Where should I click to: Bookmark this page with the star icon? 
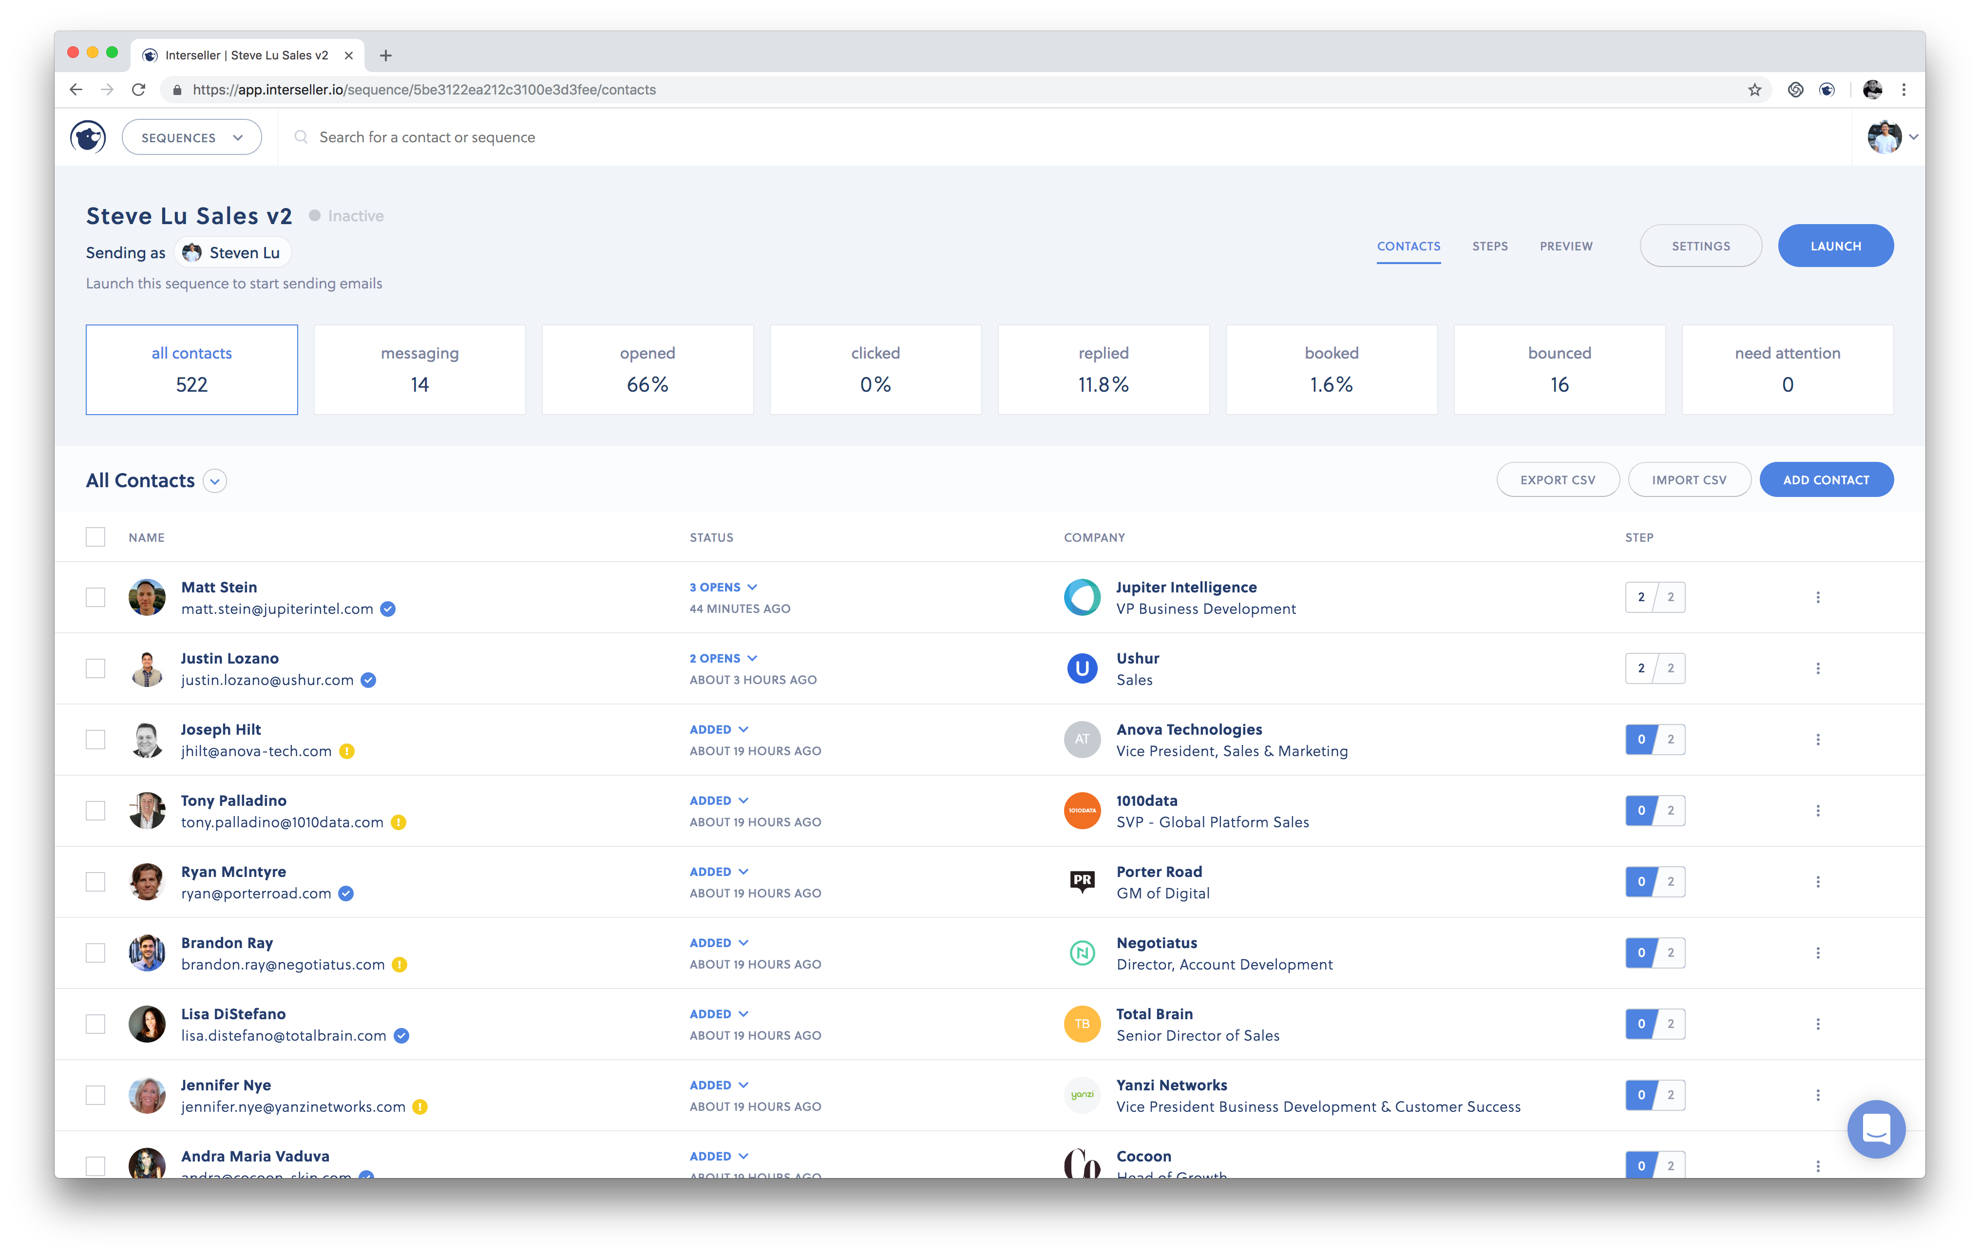(x=1754, y=90)
